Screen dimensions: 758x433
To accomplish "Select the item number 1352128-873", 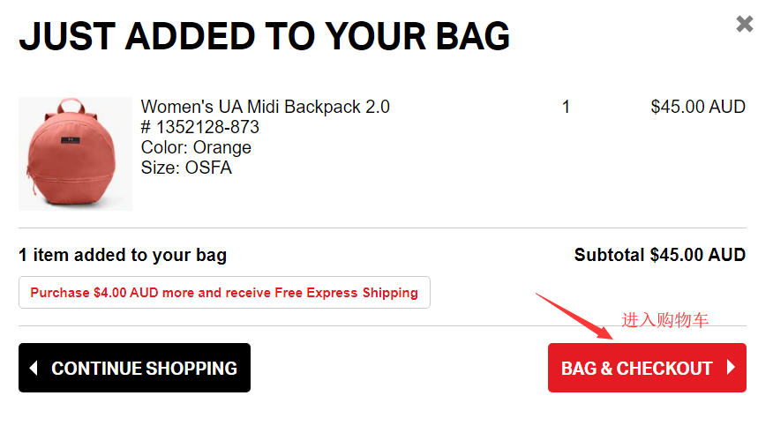I will (x=200, y=127).
